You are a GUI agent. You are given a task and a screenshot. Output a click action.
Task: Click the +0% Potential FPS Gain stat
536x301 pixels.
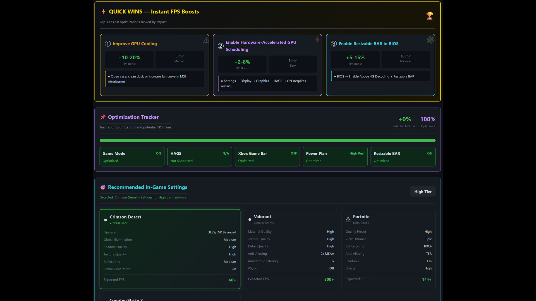pyautogui.click(x=405, y=122)
